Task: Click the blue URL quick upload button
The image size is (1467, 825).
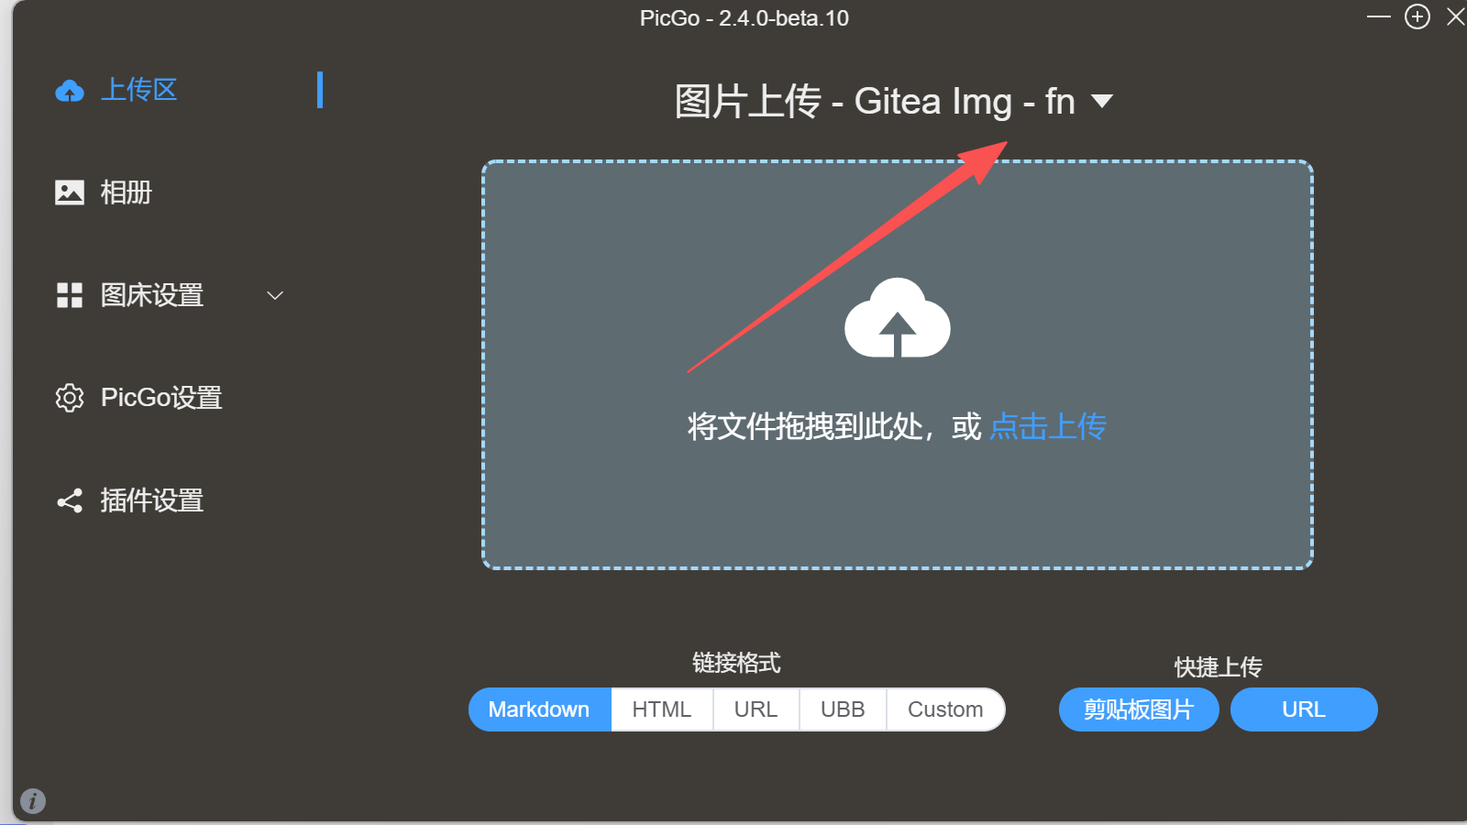Action: (x=1304, y=709)
